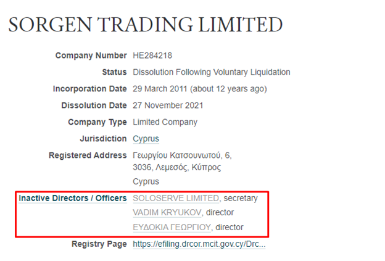The height and width of the screenshot is (261, 385).
Task: Click the company number value HE284218
Action: [152, 56]
